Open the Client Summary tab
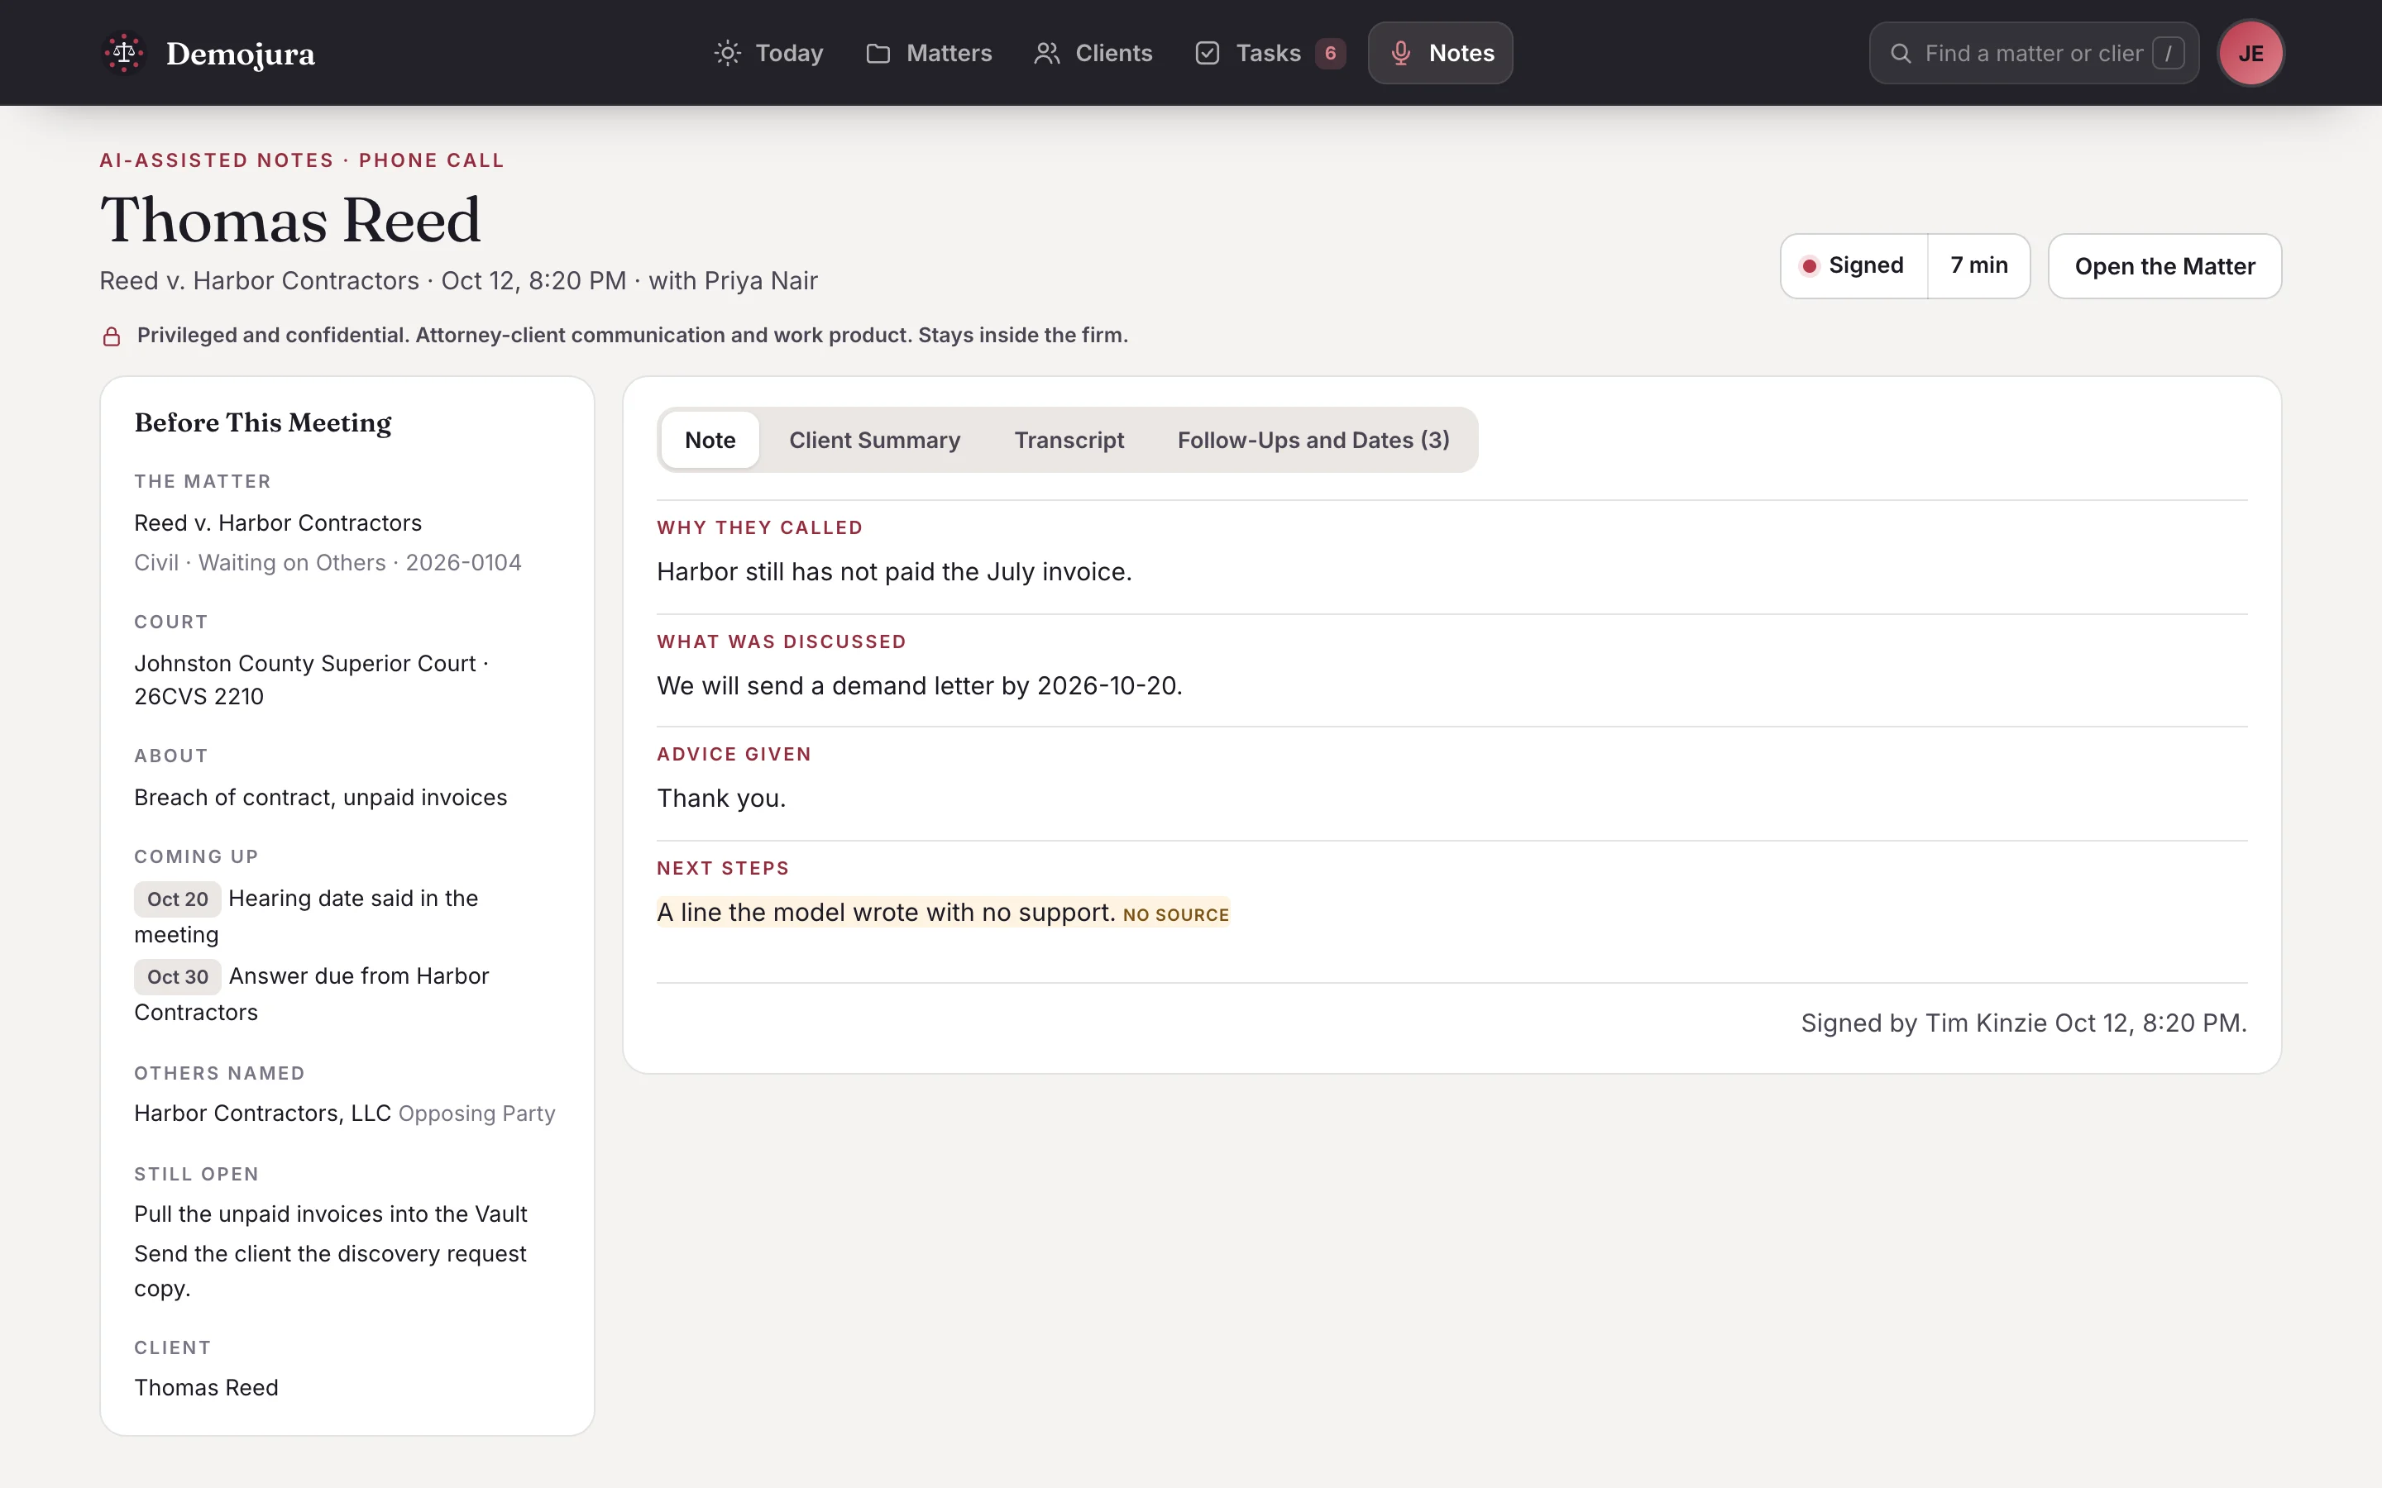2382x1488 pixels. pos(874,440)
